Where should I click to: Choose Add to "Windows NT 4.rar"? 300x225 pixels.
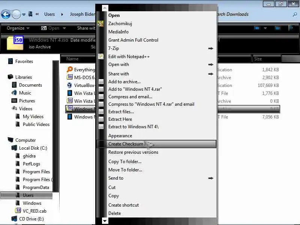[x=157, y=89]
